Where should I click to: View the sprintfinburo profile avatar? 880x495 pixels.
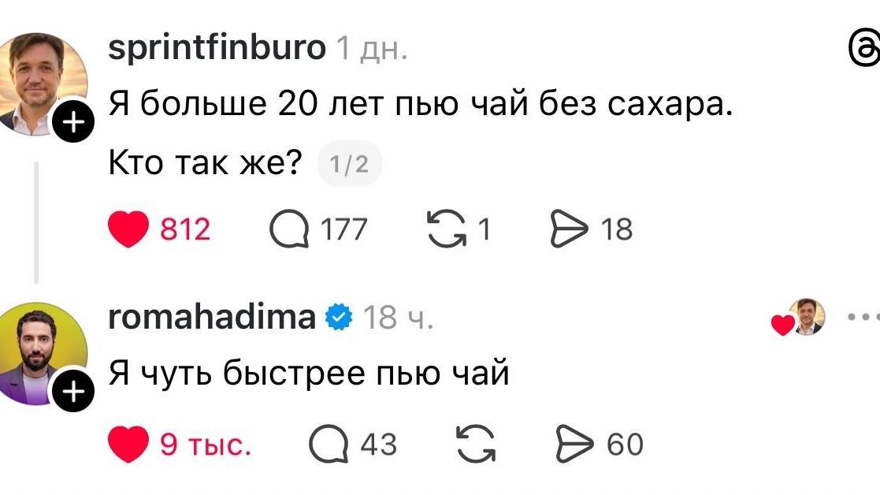coord(43,79)
